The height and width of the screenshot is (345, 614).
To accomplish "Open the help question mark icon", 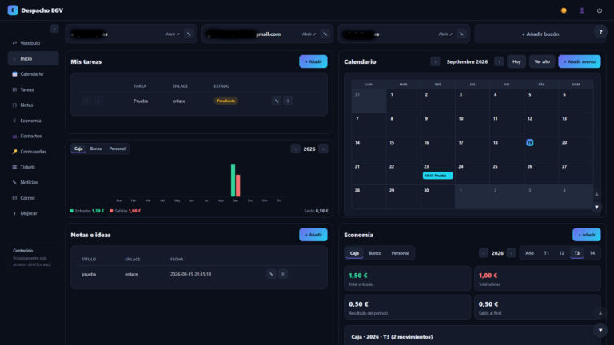I will 600,32.
